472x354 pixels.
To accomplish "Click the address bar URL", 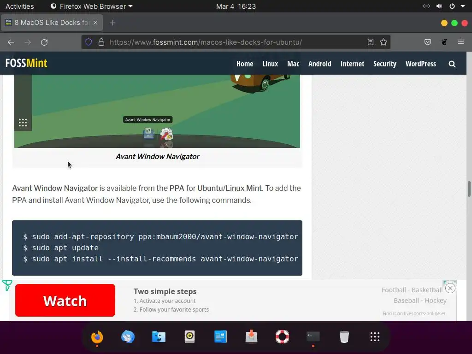I will [x=206, y=42].
